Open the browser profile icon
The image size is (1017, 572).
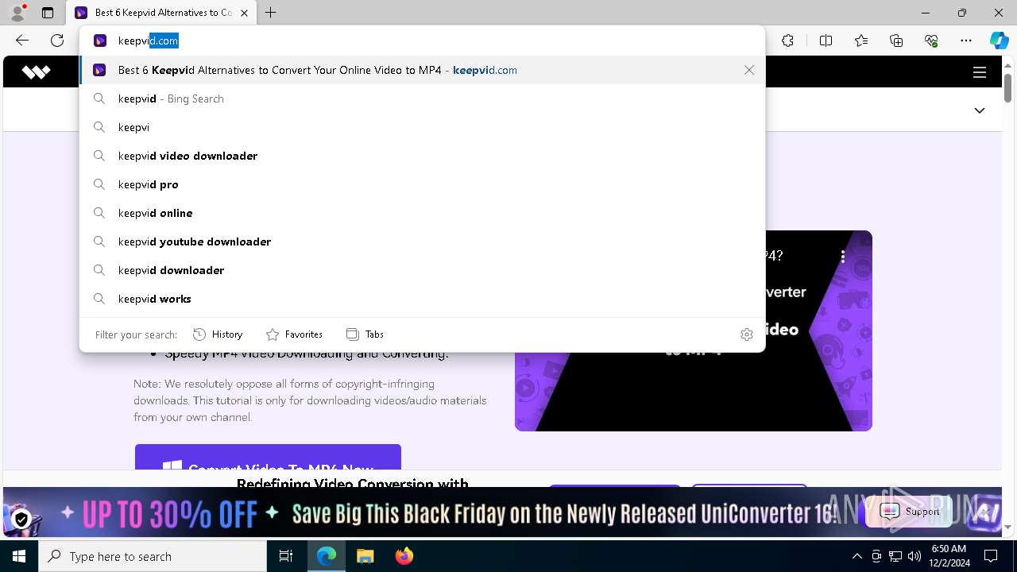click(17, 13)
